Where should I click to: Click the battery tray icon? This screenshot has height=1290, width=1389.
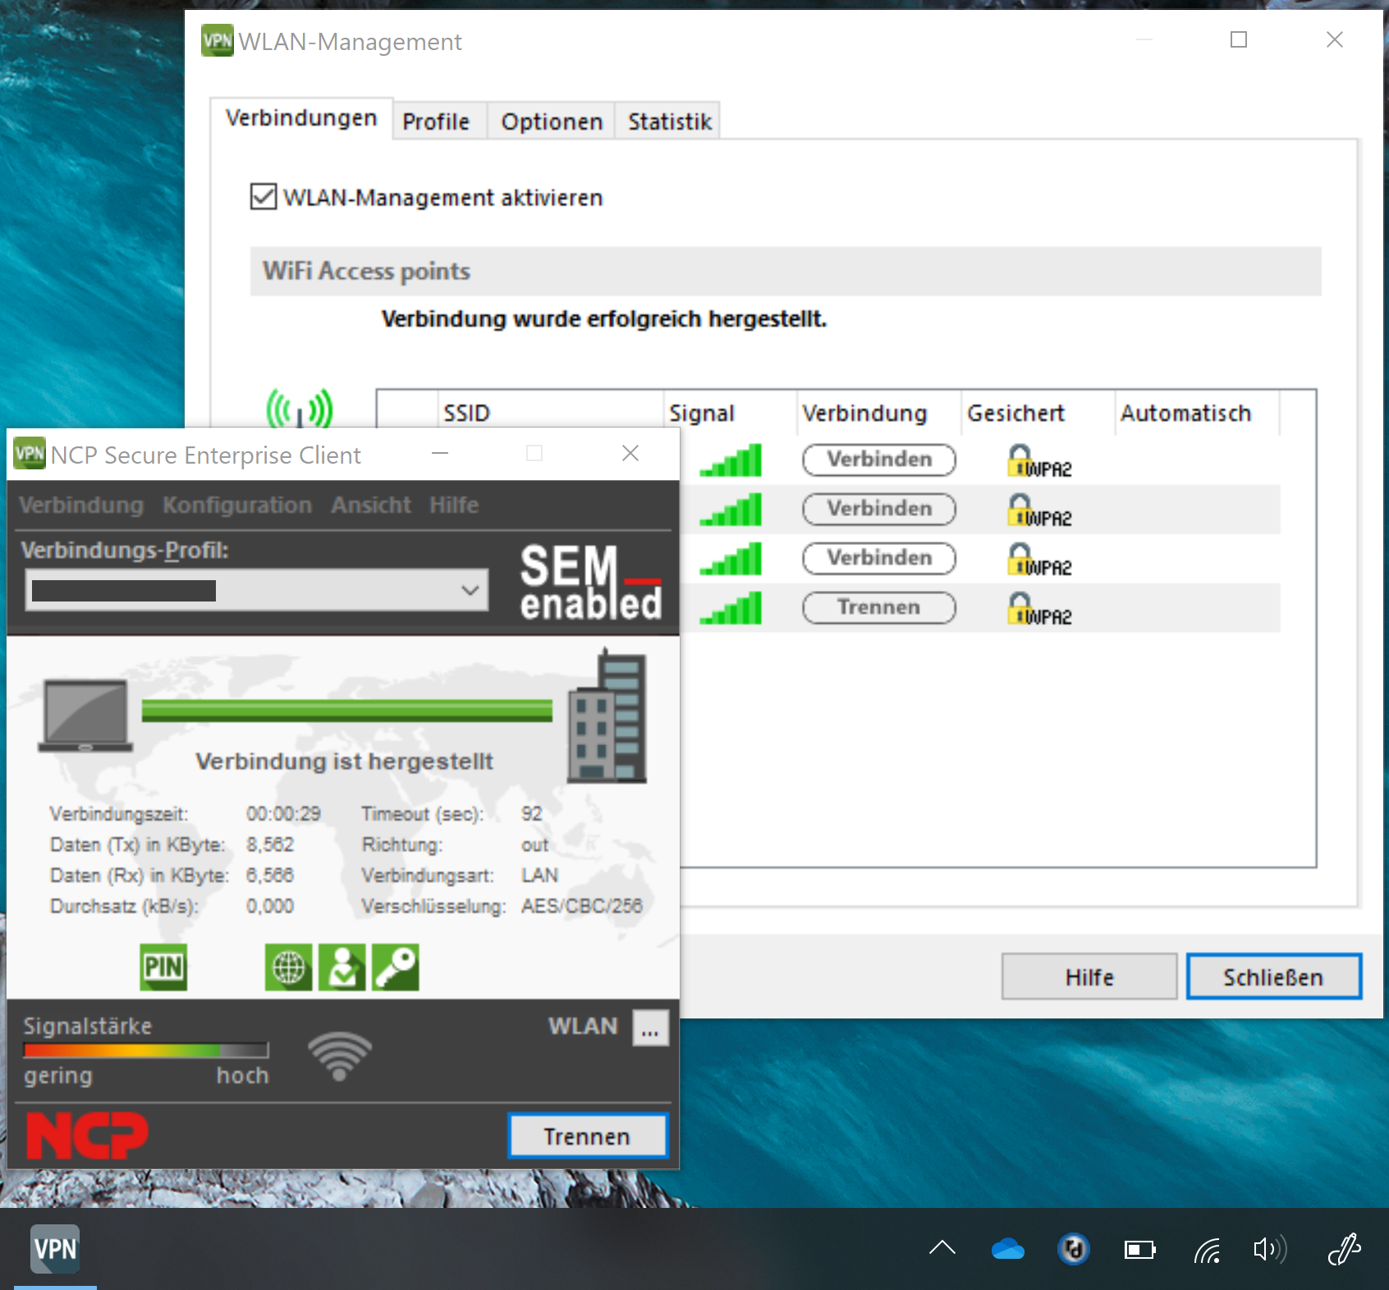(1140, 1250)
